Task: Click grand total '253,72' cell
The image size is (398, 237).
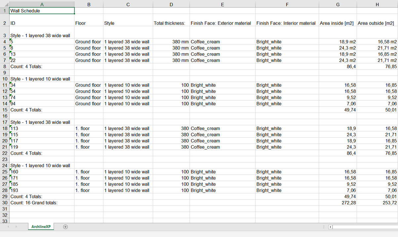Action: tap(377, 203)
